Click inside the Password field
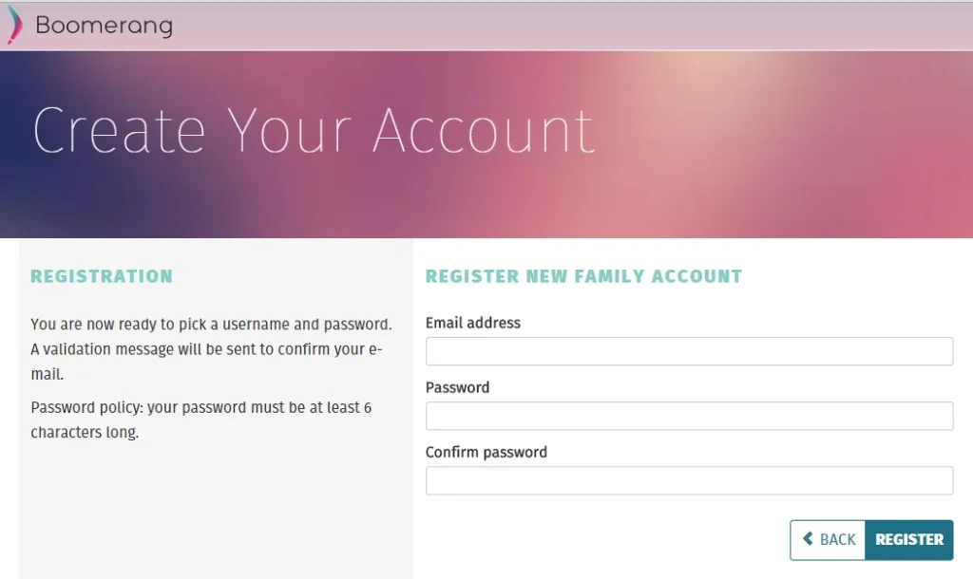 tap(688, 416)
